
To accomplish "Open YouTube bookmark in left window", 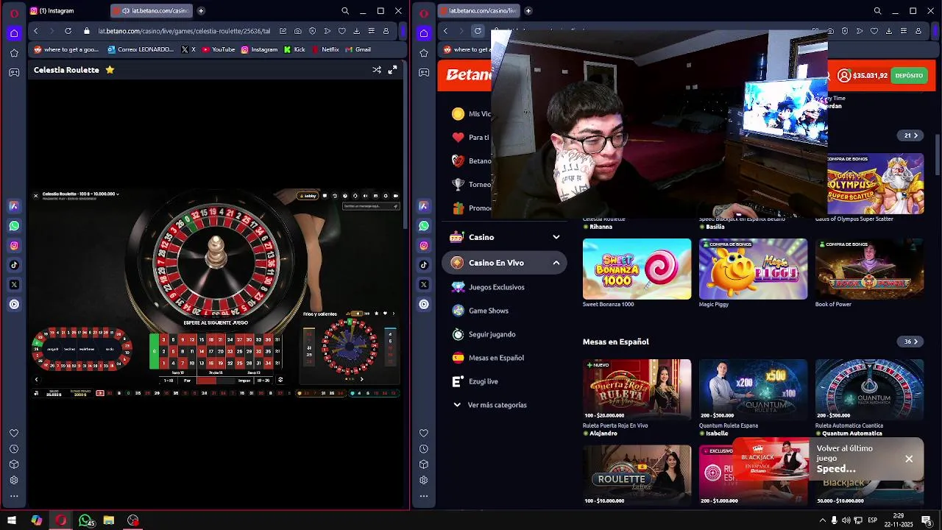I will tap(218, 49).
